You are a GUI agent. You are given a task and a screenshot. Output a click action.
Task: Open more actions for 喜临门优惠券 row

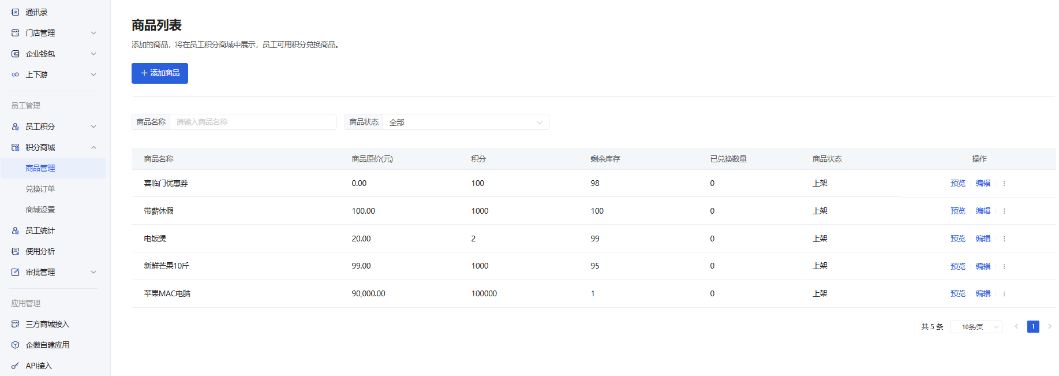click(x=1004, y=184)
